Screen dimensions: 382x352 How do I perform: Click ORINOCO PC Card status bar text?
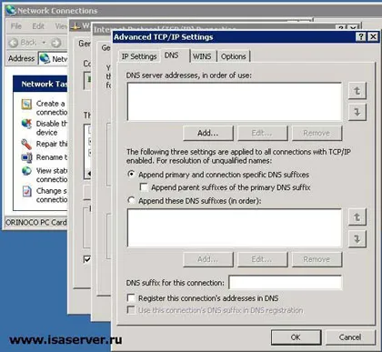click(36, 223)
